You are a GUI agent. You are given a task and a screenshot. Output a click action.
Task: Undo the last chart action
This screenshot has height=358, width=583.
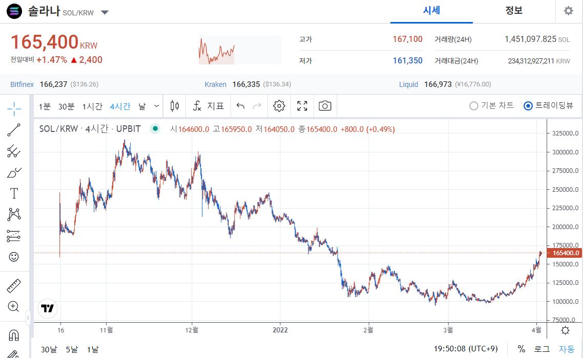[241, 106]
